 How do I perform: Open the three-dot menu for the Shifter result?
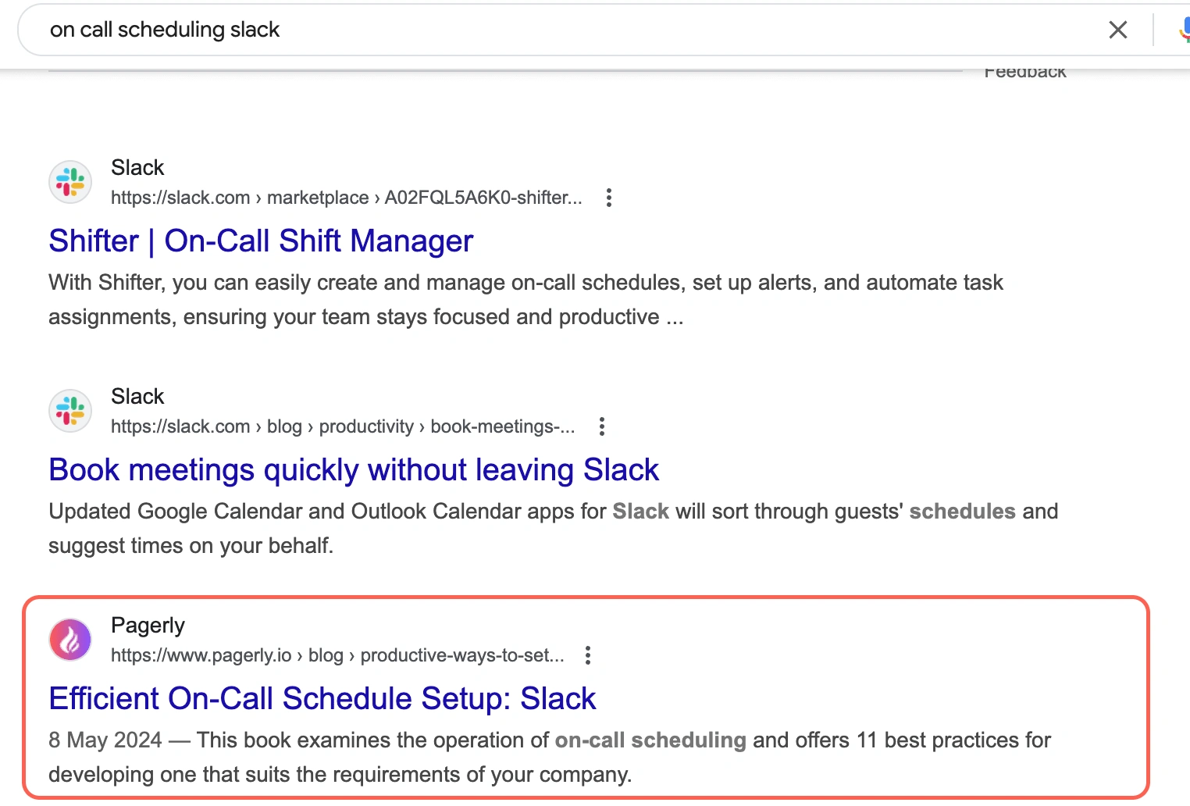click(609, 198)
